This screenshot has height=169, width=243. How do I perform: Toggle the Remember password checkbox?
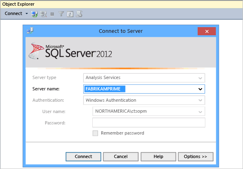[95, 133]
